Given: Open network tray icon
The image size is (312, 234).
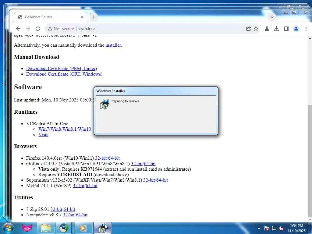Looking at the screenshot, I should point(274,228).
